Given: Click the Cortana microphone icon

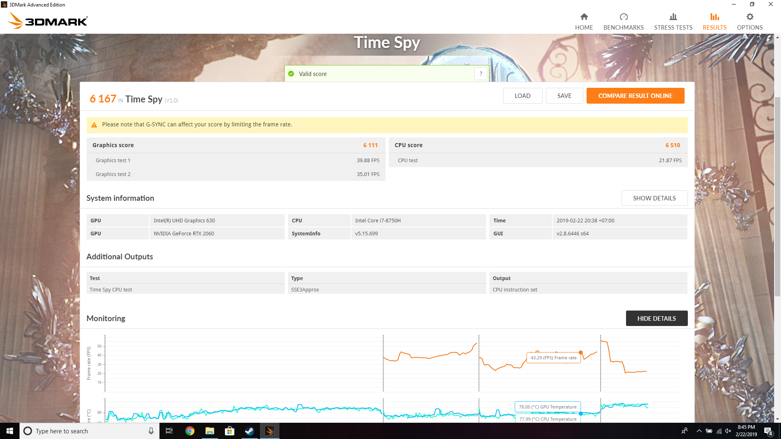Looking at the screenshot, I should click(151, 431).
